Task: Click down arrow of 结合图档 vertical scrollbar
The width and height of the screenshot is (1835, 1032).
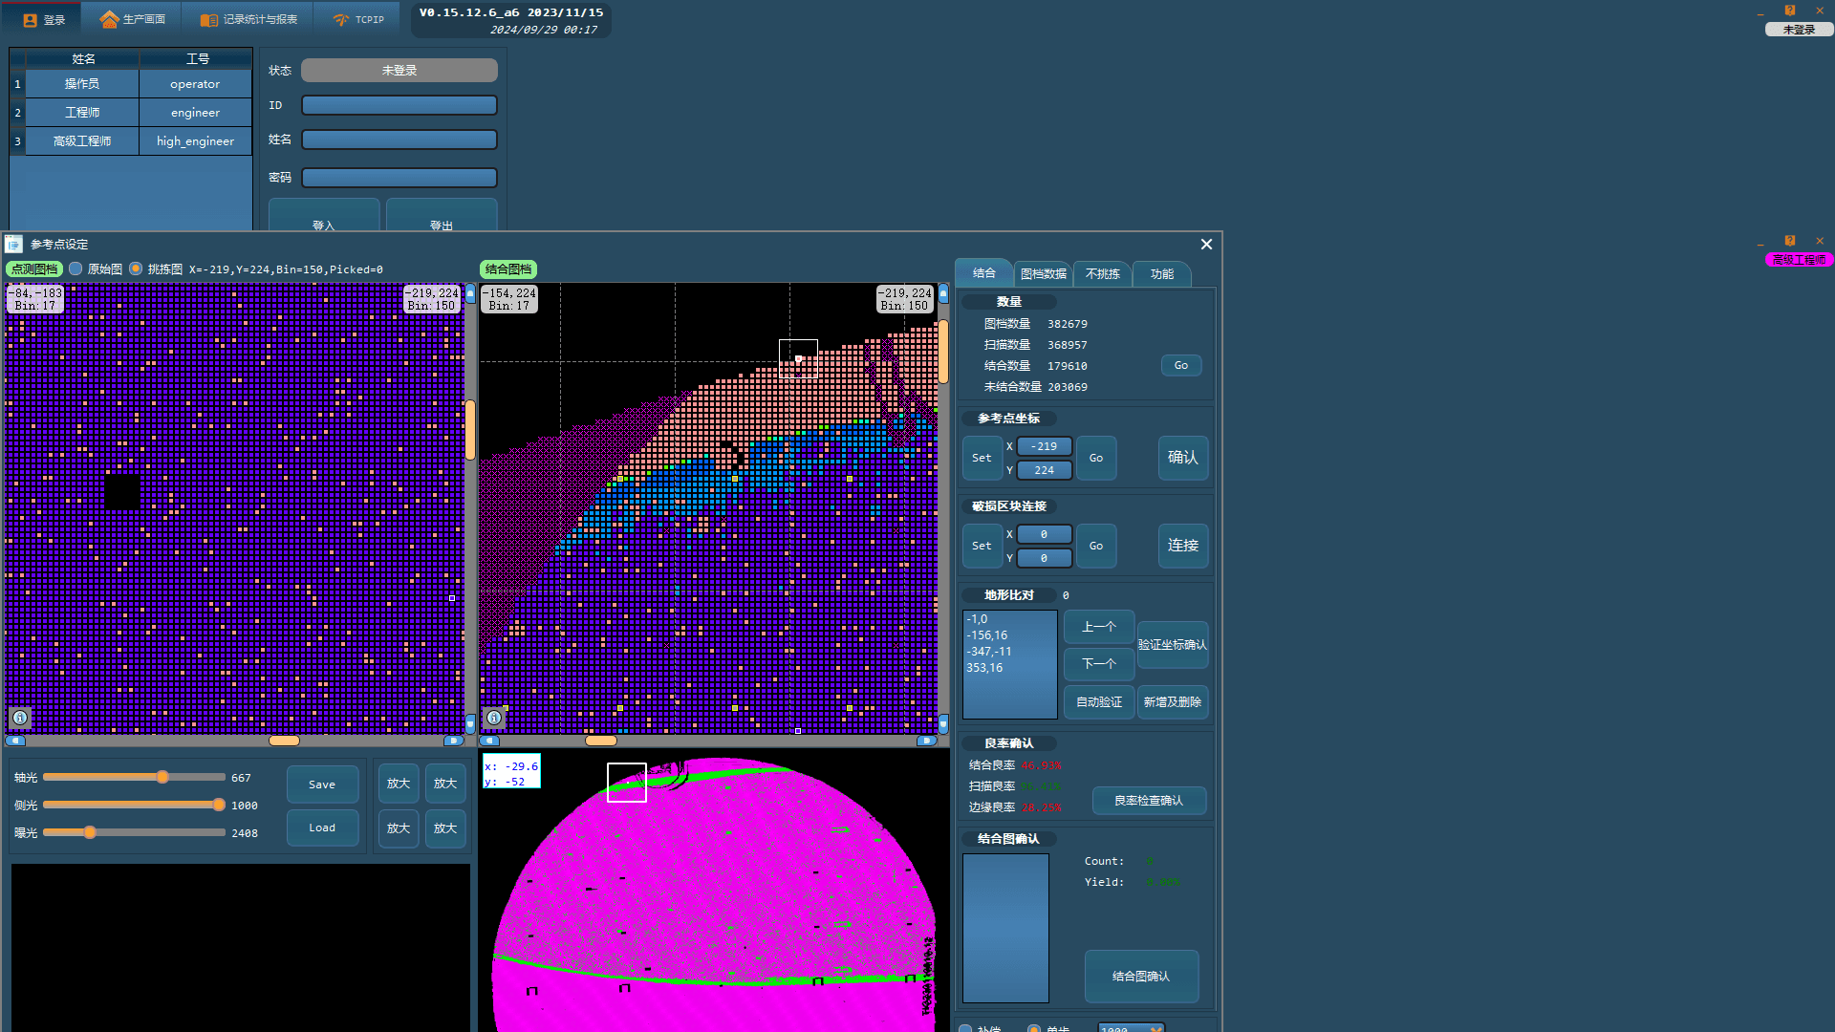Action: click(x=943, y=722)
